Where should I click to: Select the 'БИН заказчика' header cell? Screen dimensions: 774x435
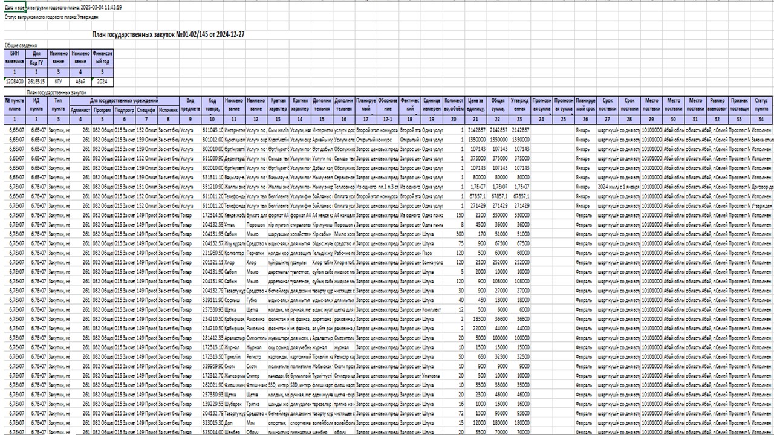click(x=15, y=57)
